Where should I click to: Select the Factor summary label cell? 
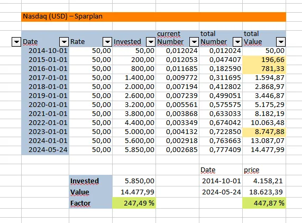tap(90, 203)
